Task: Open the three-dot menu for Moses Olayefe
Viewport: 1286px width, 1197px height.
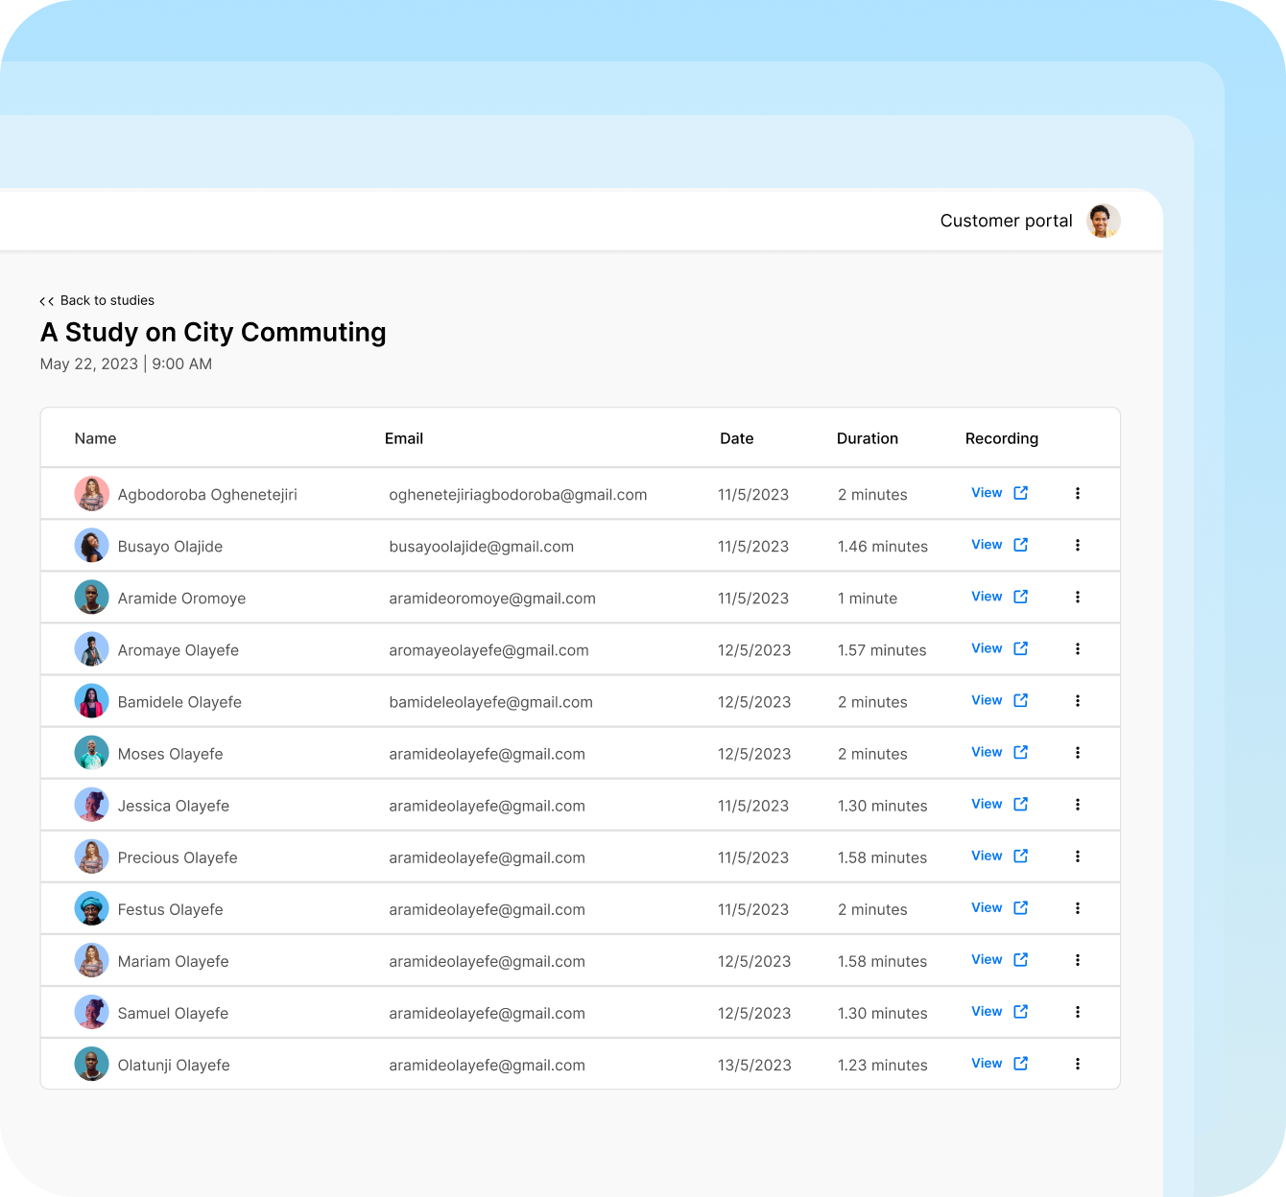Action: pos(1078,752)
